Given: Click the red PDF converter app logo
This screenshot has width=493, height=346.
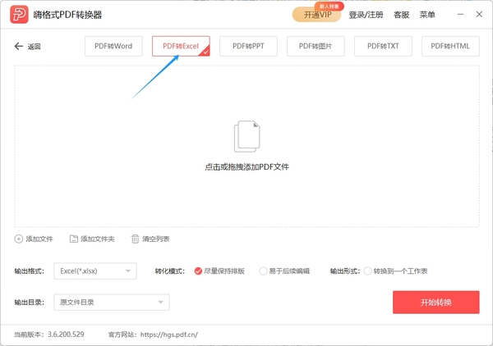Looking at the screenshot, I should 18,15.
